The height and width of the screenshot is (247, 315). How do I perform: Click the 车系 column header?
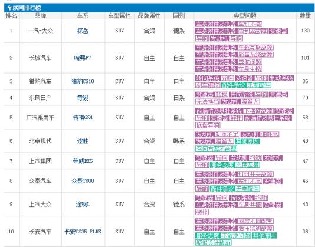pyautogui.click(x=83, y=16)
